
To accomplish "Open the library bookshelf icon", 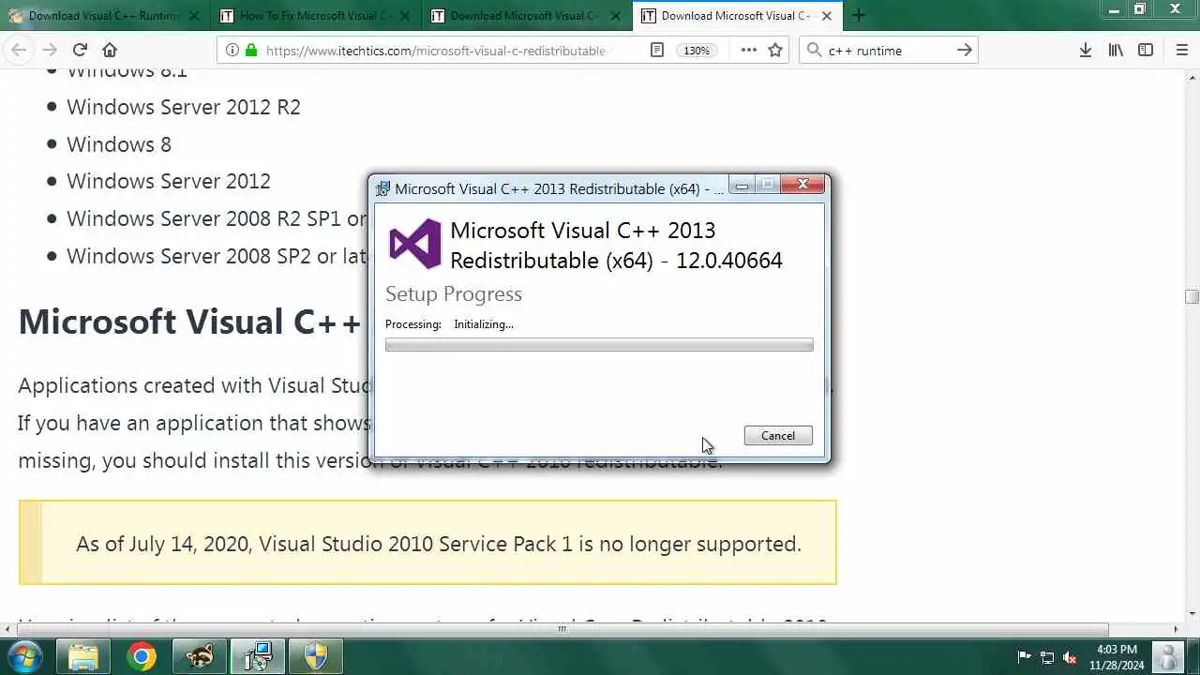I will point(1116,51).
